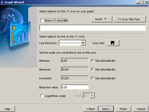Maximize the Graph Wizard window

click(x=142, y=2)
